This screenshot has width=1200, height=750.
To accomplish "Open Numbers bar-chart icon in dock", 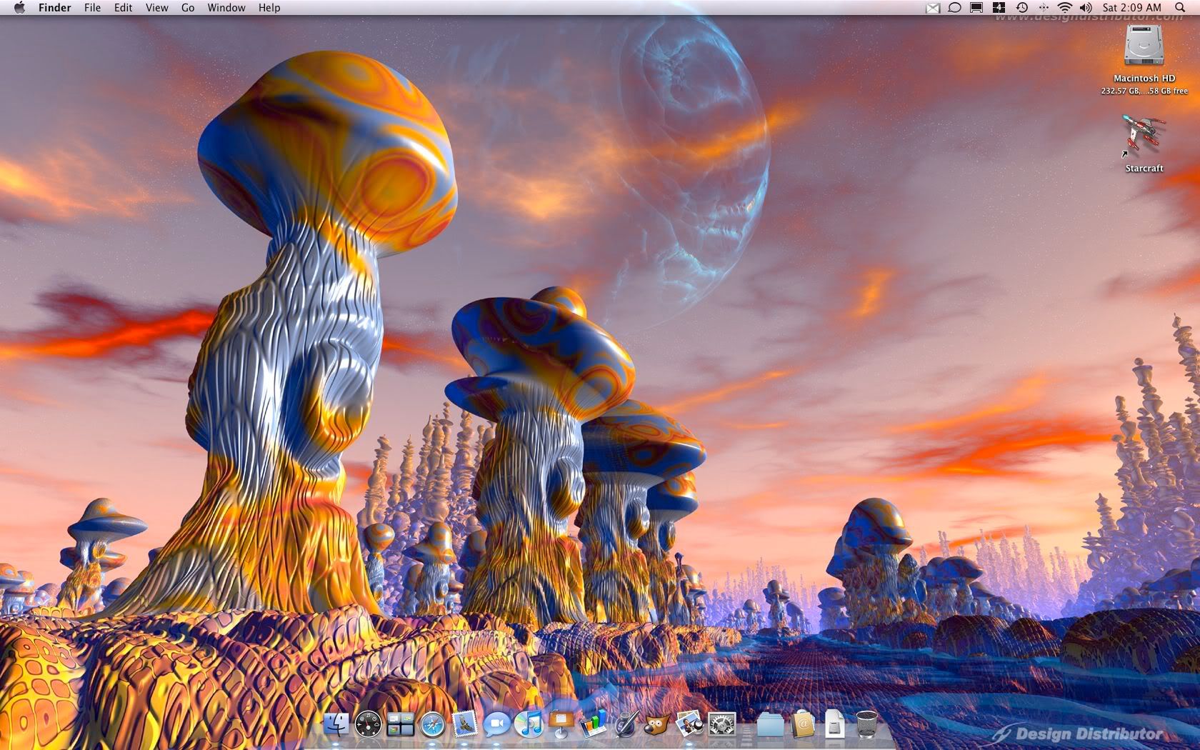I will 593,724.
